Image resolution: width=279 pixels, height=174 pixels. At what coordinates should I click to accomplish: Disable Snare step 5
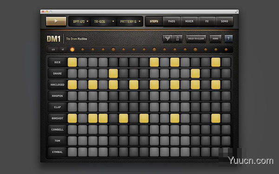[x=113, y=73]
